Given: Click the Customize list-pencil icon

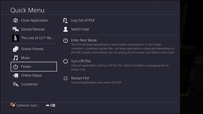Looking at the screenshot, I should tap(16, 84).
